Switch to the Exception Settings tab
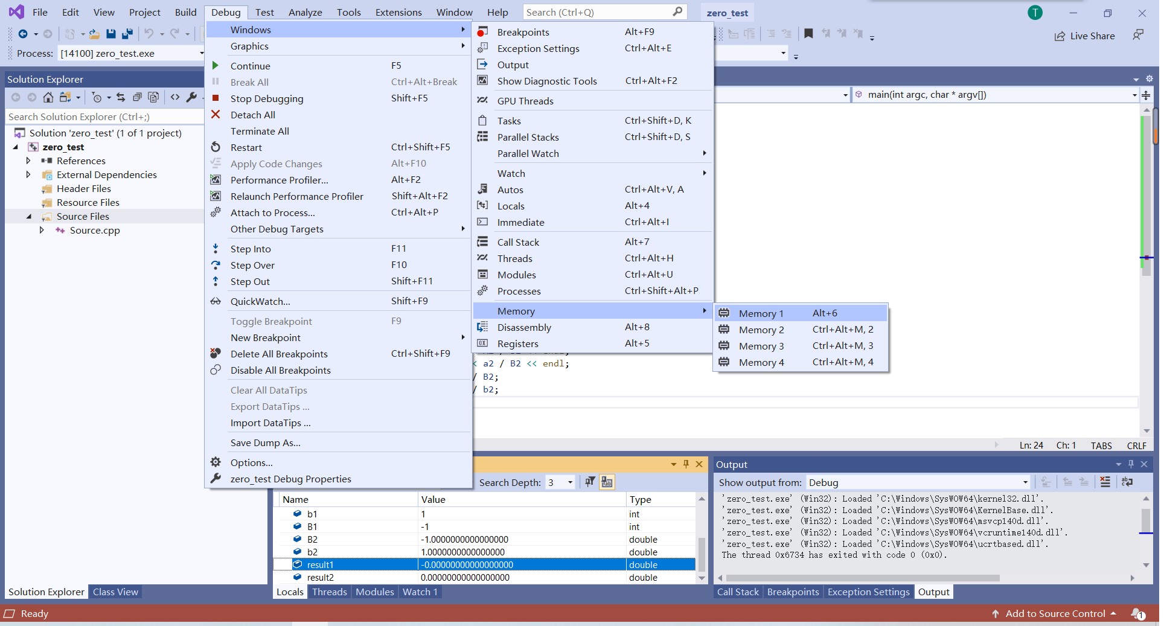 [x=868, y=592]
